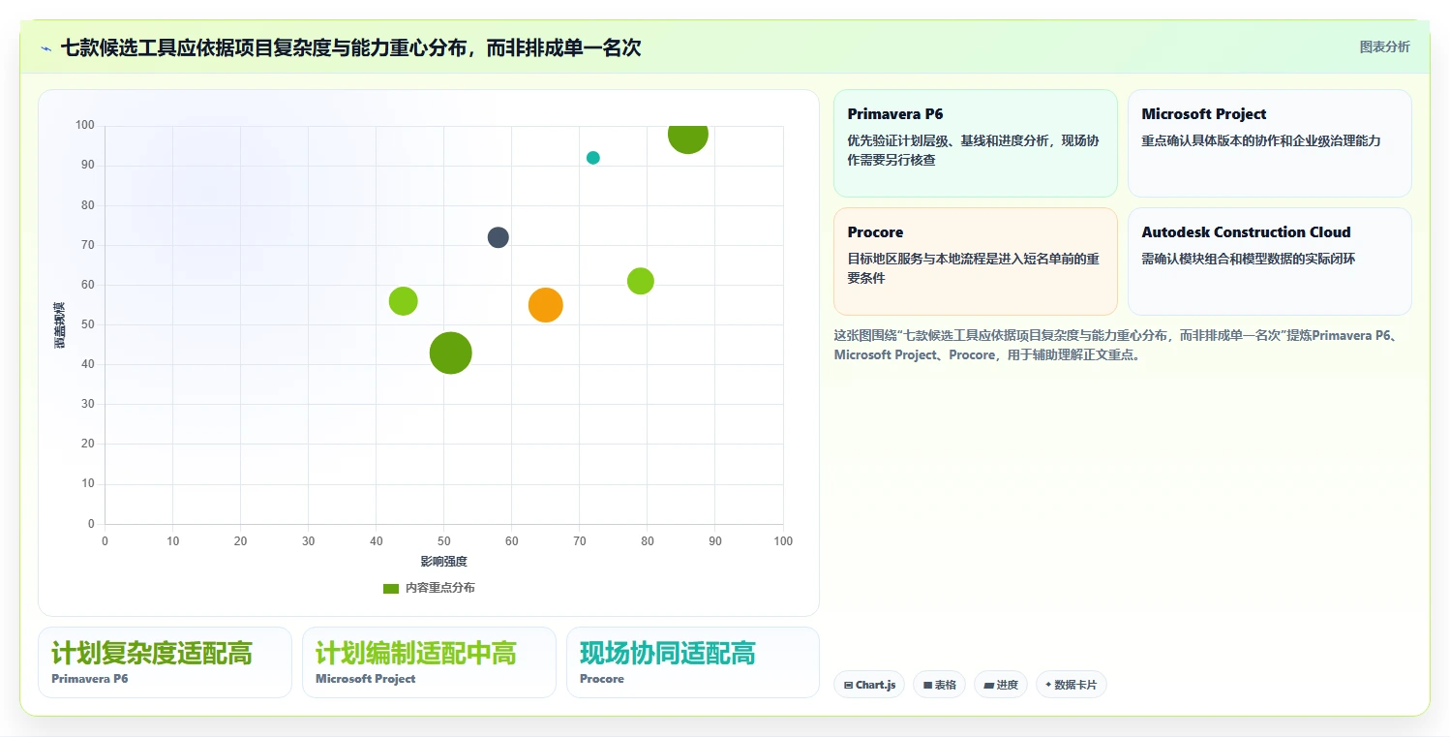Click the large dark green bubble near x=50
This screenshot has height=737, width=1450.
450,353
